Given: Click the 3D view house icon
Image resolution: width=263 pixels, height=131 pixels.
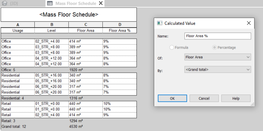Looking at the screenshot, I should 5,3.
